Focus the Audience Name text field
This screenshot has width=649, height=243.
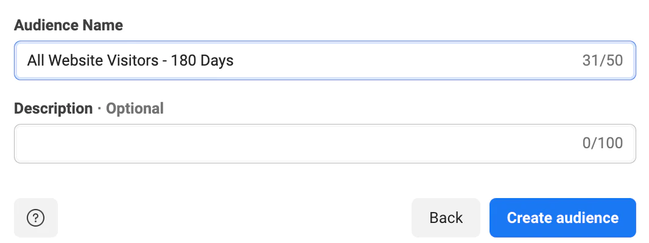tap(325, 60)
